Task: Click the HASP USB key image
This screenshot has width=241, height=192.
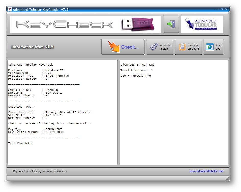Action: [x=138, y=24]
